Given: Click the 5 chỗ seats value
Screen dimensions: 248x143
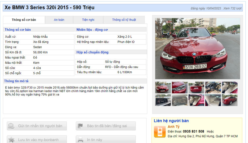Looking at the screenshot, I should point(37,73).
